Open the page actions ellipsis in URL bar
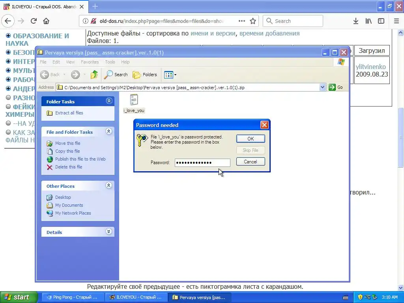 pos(242,21)
